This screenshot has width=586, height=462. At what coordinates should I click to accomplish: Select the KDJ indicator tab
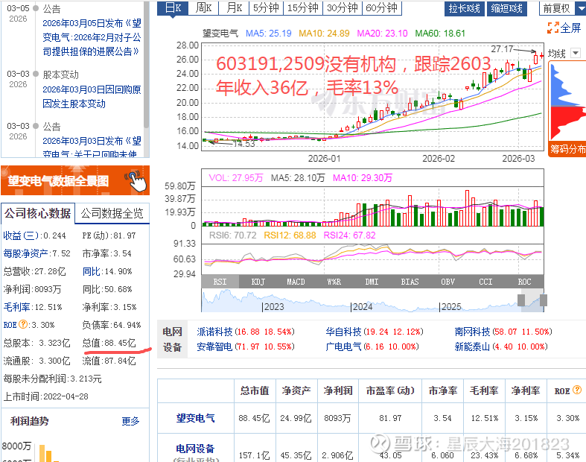pos(258,282)
